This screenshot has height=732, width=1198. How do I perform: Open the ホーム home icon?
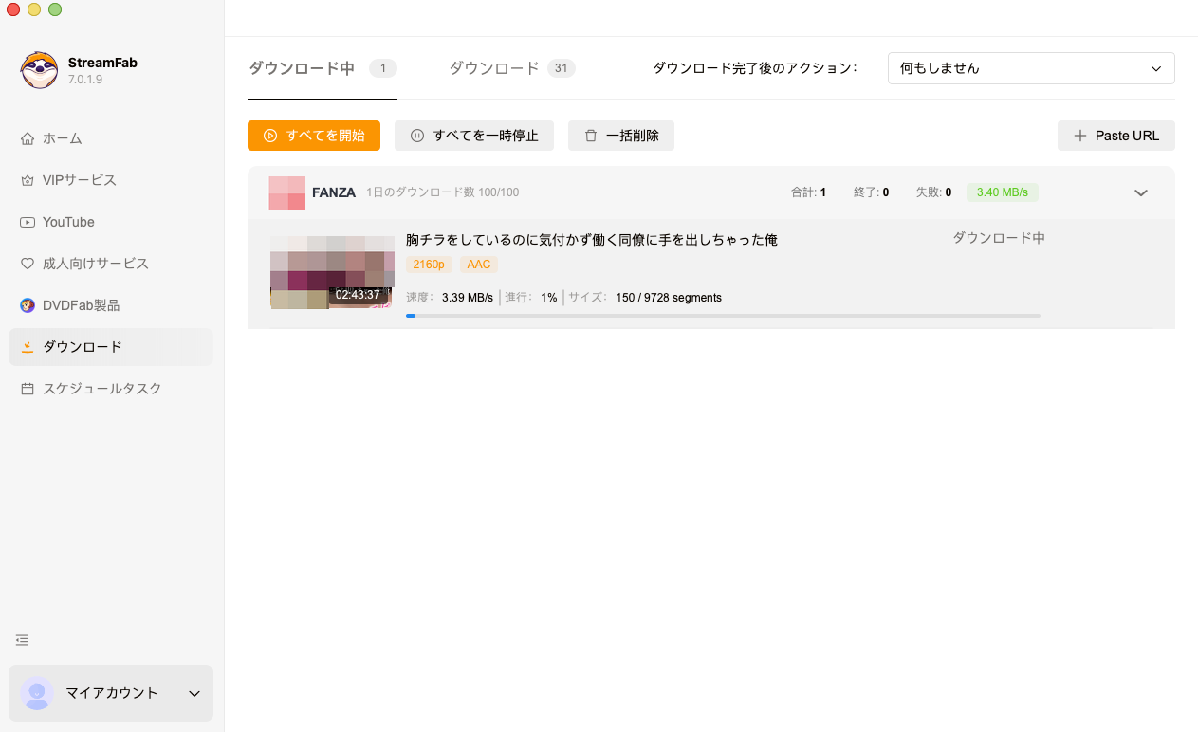pyautogui.click(x=28, y=138)
